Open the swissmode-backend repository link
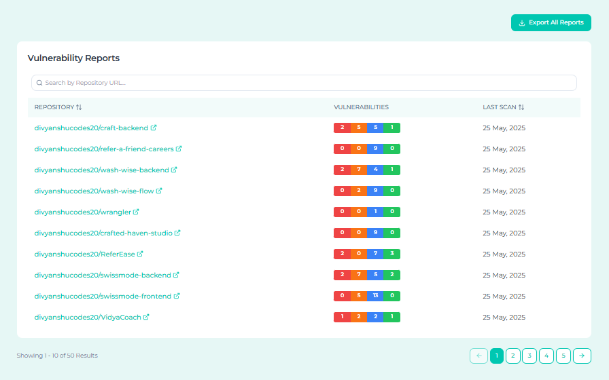 103,275
